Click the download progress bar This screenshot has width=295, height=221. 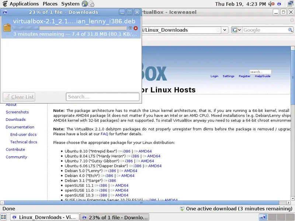[70, 28]
